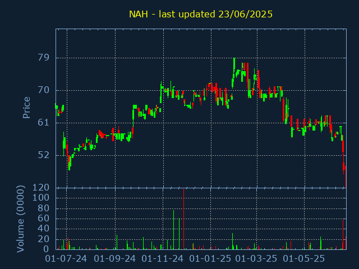Click the volume axis label '120'
Viewport: 359px width, 269px height.
pos(41,188)
